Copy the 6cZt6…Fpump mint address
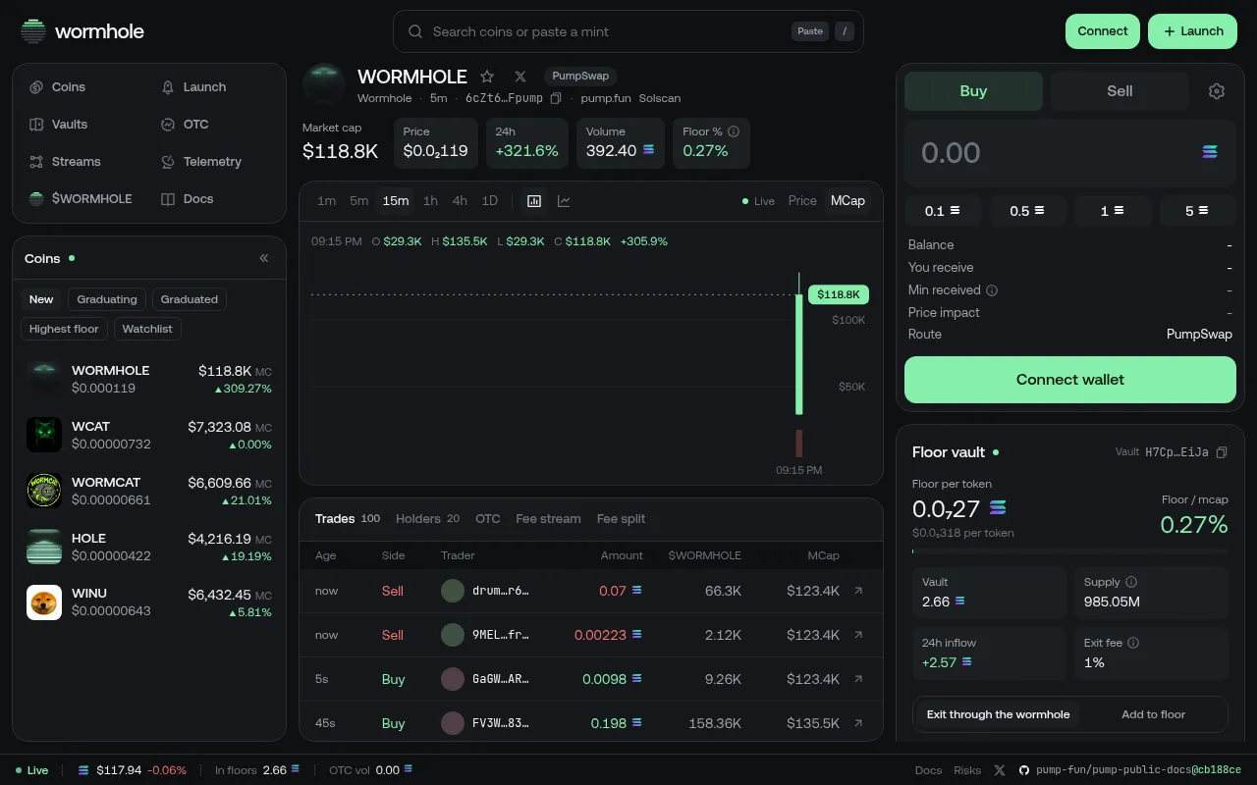 point(556,98)
